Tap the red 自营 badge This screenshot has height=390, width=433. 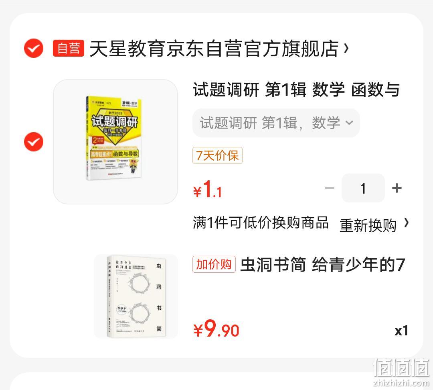tap(69, 49)
